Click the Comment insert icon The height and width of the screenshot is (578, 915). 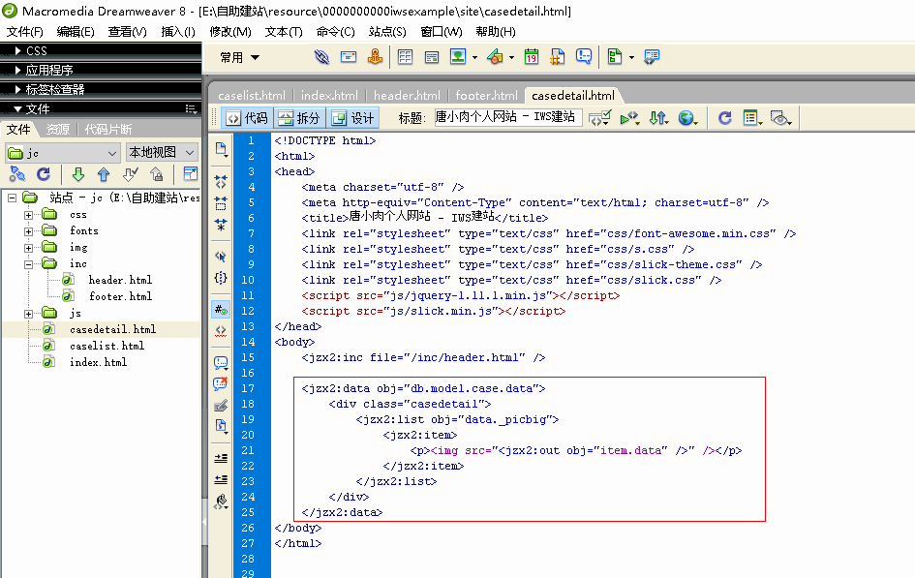coord(584,56)
